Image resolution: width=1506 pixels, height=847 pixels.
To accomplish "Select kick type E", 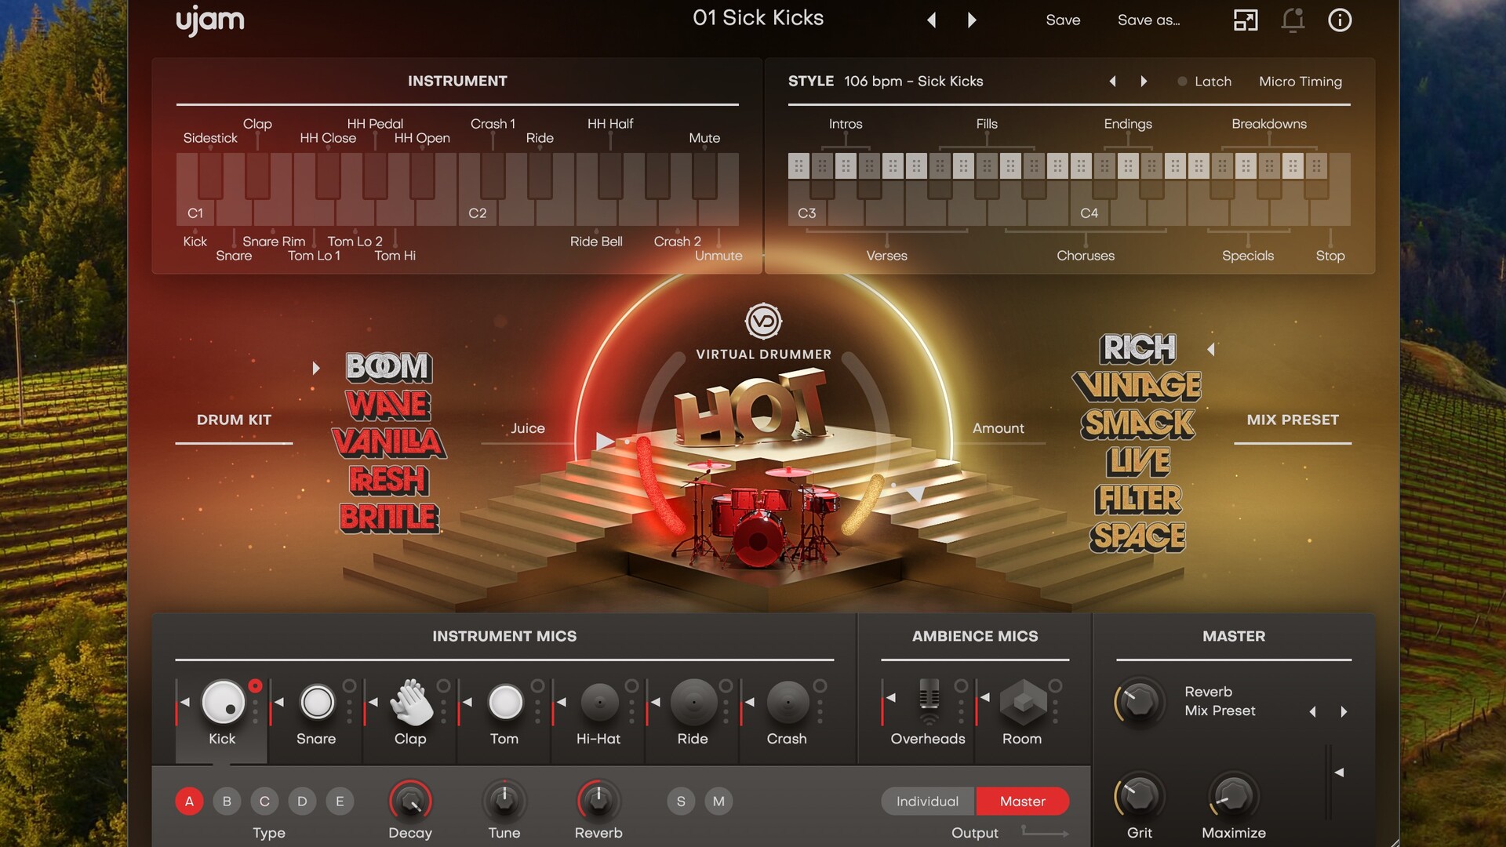I will pyautogui.click(x=340, y=802).
